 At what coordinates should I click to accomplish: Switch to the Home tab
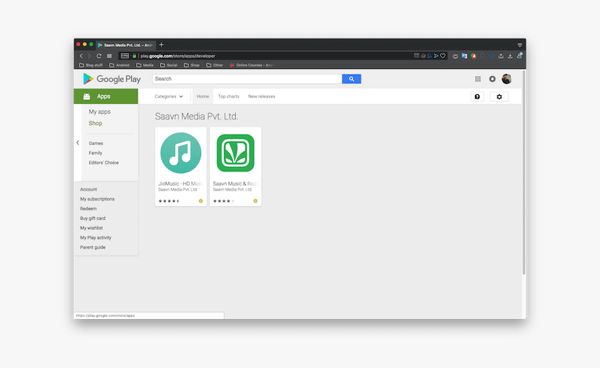click(203, 96)
